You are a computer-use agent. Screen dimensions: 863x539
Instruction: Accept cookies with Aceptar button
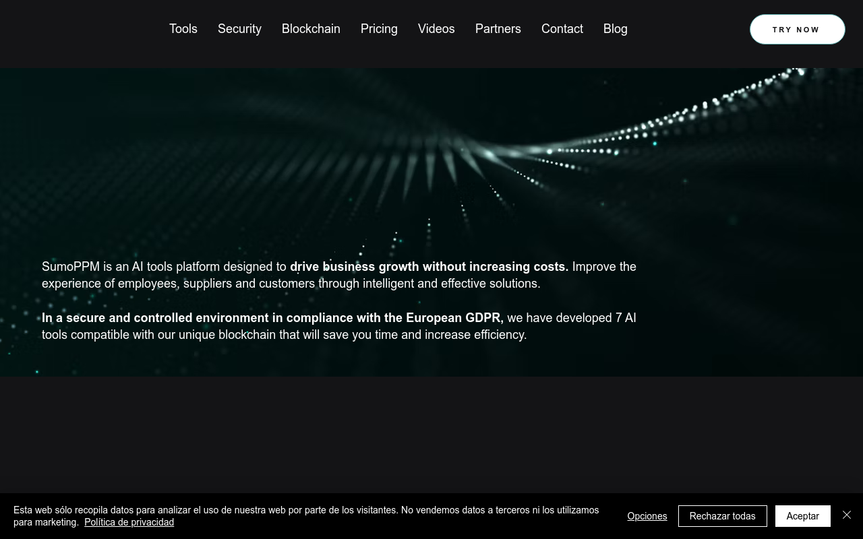[803, 516]
